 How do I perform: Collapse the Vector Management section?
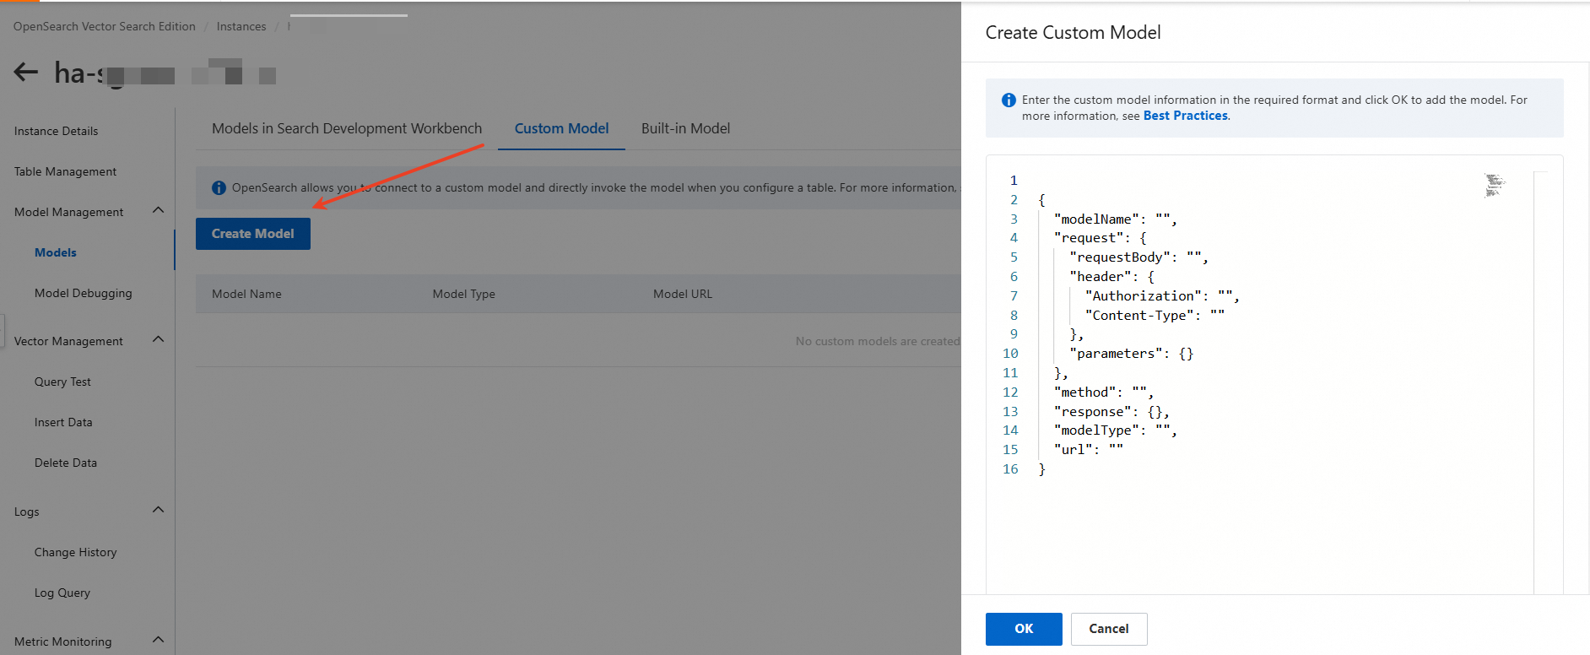[x=158, y=340]
